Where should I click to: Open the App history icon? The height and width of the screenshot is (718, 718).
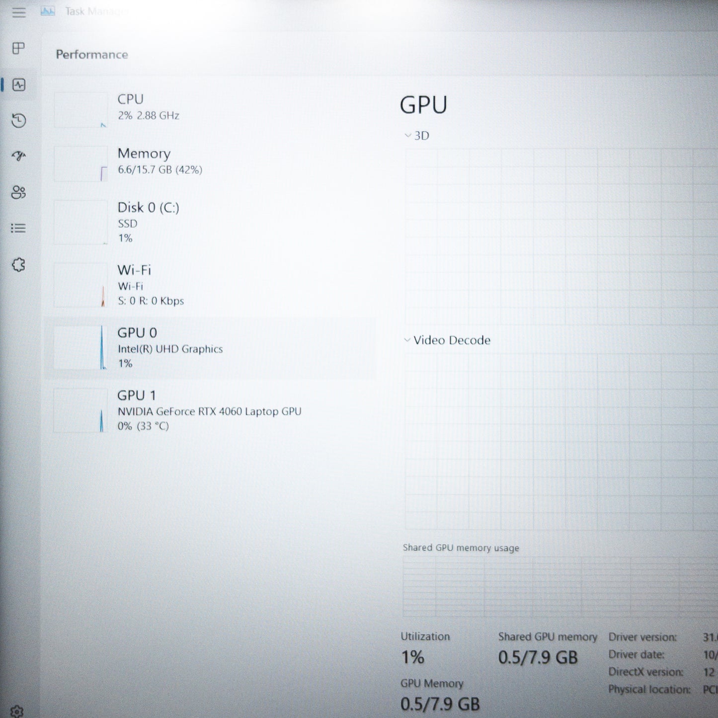point(19,121)
